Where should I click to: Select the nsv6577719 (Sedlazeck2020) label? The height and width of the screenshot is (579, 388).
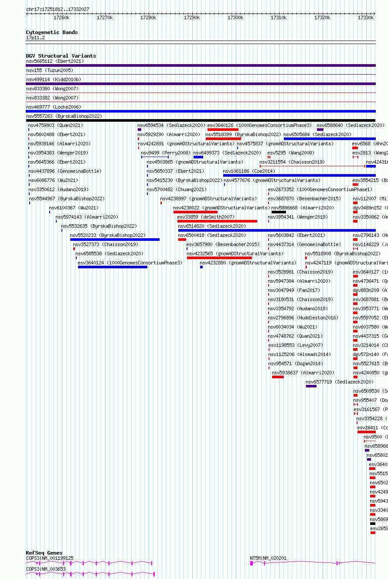tap(340, 382)
